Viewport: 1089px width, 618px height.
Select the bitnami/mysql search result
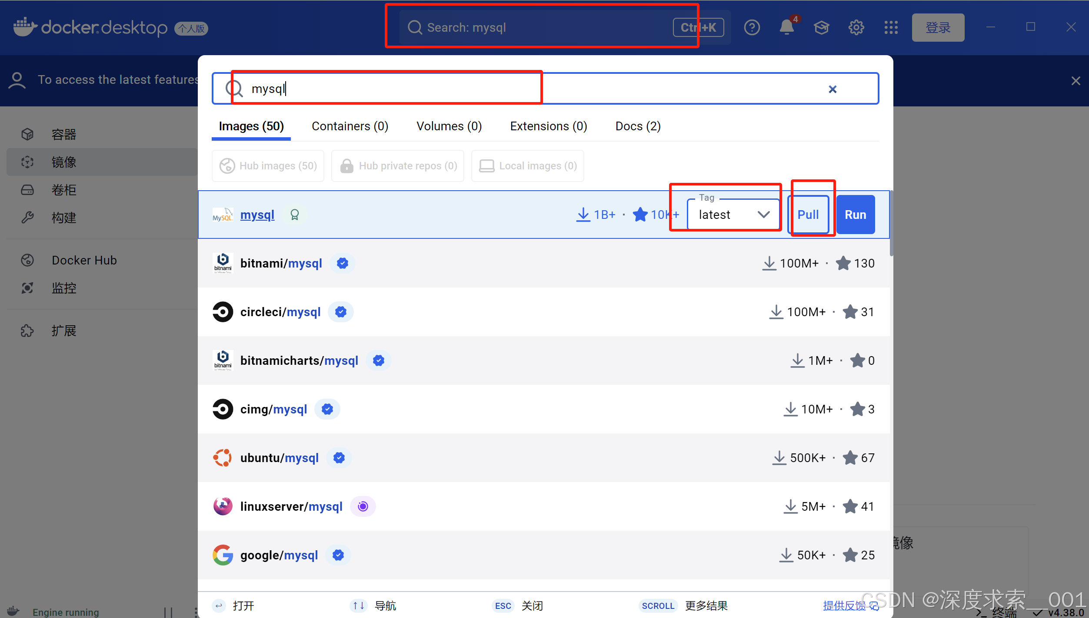(281, 263)
